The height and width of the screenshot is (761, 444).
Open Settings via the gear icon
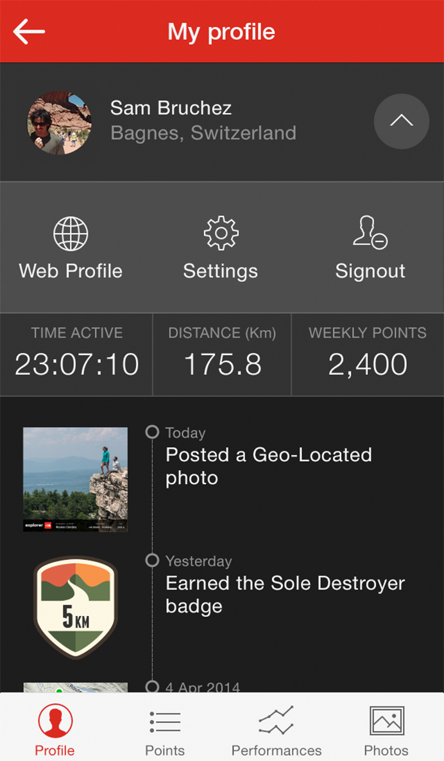221,233
